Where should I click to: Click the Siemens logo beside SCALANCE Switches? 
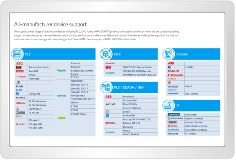pos(174,130)
